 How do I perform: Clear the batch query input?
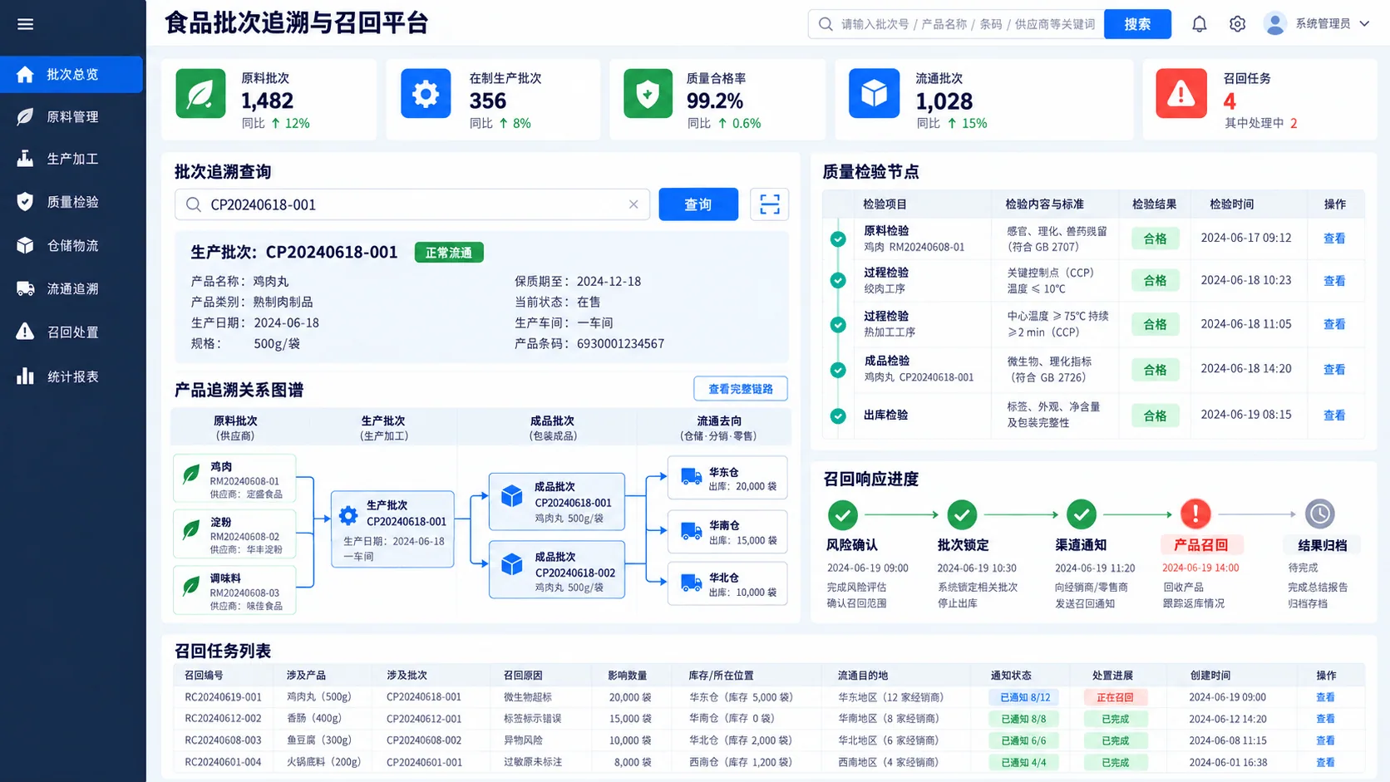633,204
